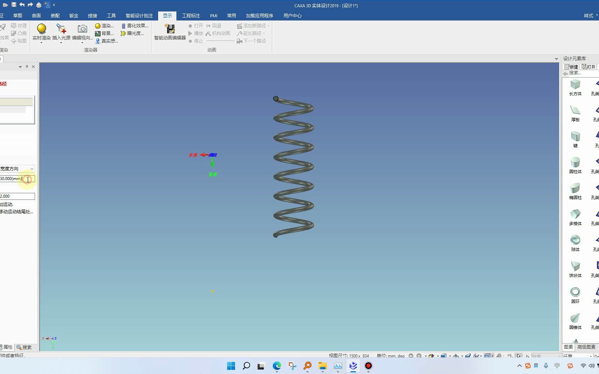
Task: Switch to the PMI ribbon tab
Action: pyautogui.click(x=214, y=16)
